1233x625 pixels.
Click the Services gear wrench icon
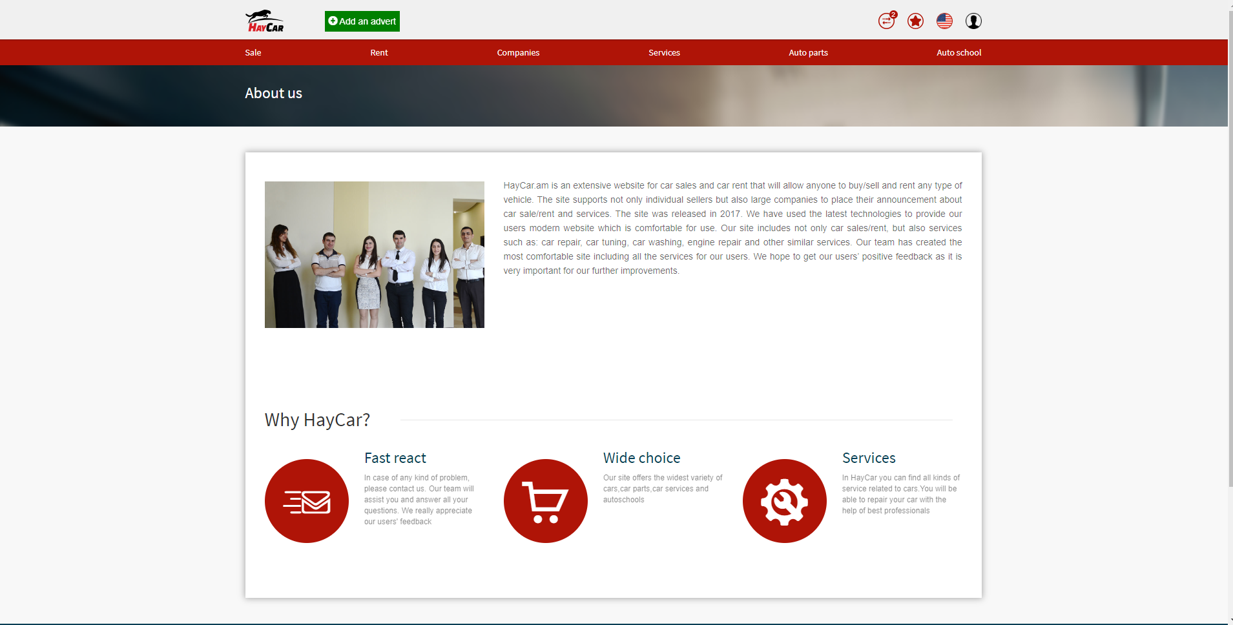tap(785, 501)
